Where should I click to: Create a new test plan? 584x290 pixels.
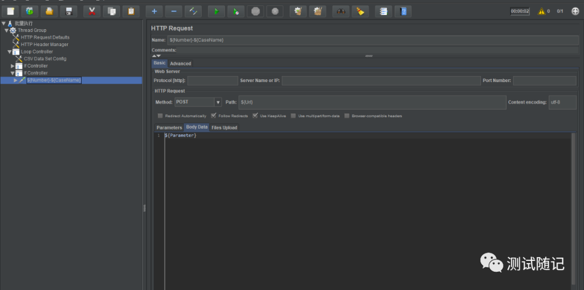point(10,11)
